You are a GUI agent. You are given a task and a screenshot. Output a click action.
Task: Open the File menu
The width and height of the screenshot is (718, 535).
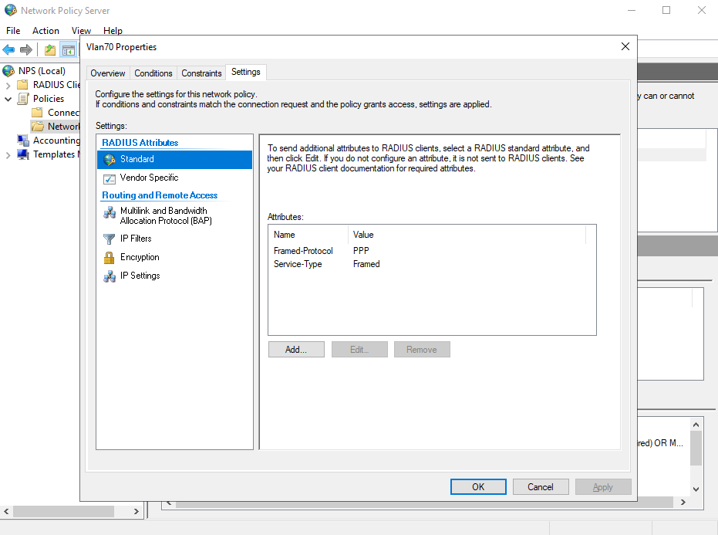click(x=13, y=31)
